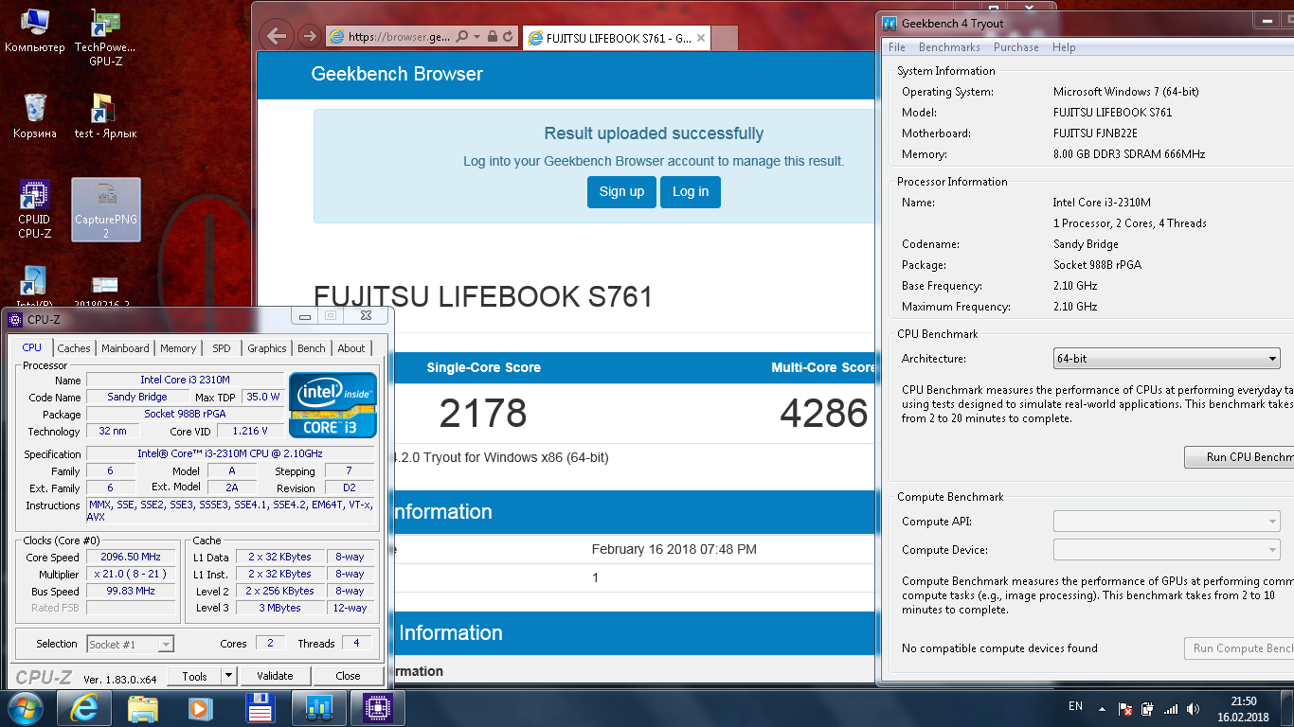Open TechPowerUp GPU-Z desktop shortcut
1294x727 pixels.
point(105,37)
